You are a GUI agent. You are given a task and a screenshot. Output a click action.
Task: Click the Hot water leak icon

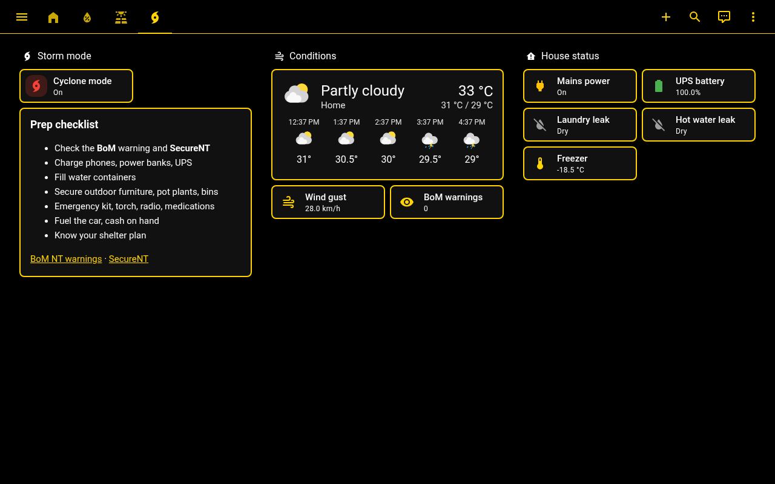[x=659, y=125]
